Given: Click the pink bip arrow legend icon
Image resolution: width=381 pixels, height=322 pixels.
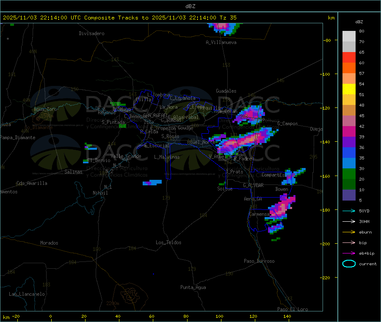Looking at the screenshot, I should pos(349,242).
